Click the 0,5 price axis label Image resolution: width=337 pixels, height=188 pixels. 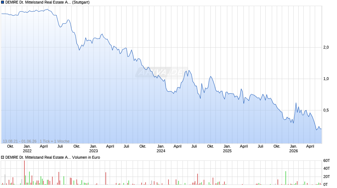click(326, 110)
